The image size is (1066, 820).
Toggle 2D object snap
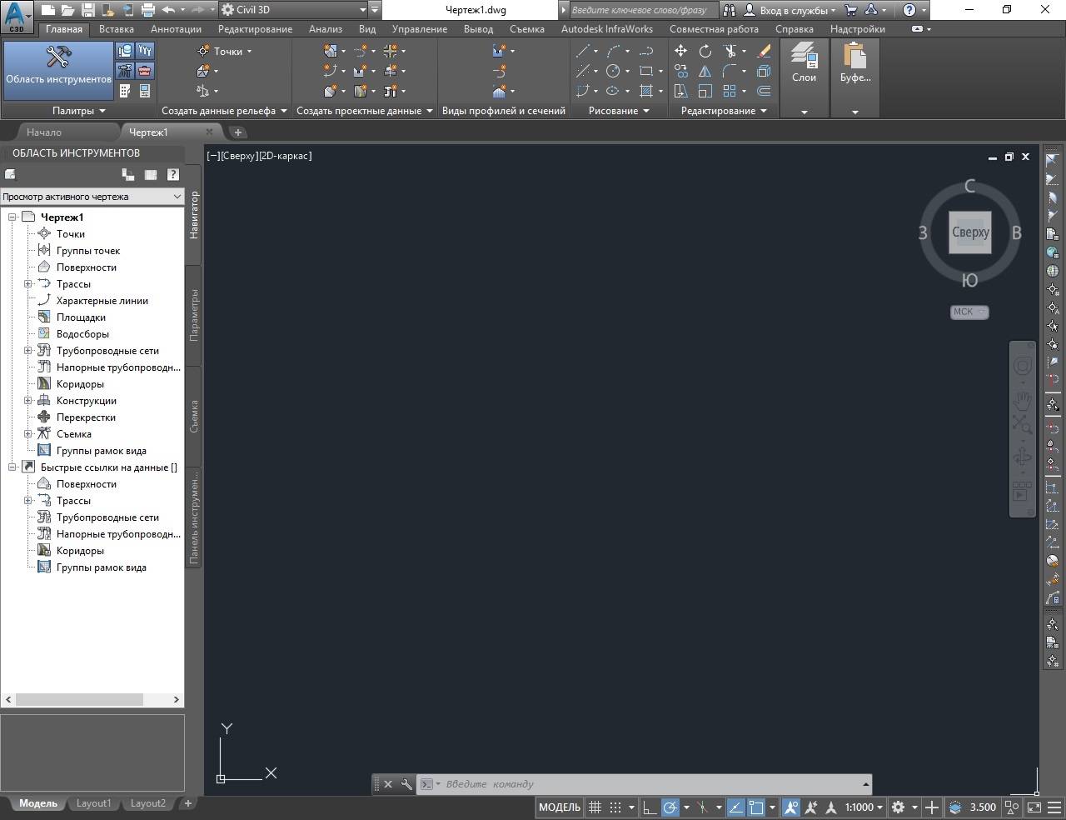pos(756,807)
